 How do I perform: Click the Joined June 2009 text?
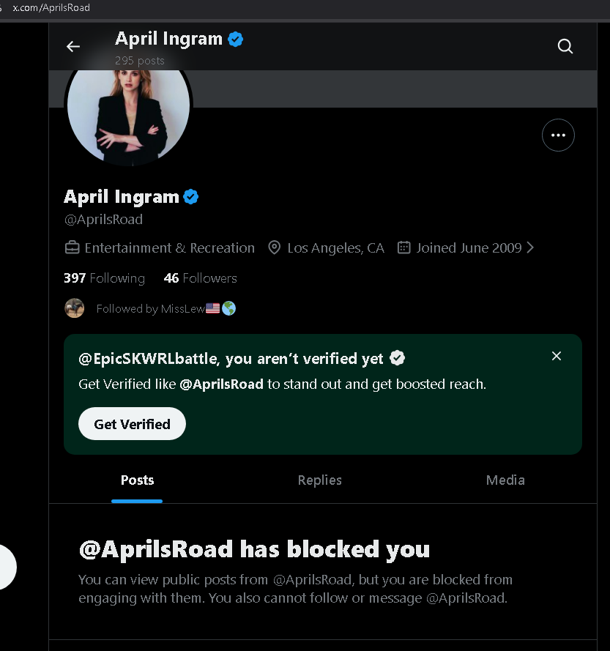pos(469,248)
